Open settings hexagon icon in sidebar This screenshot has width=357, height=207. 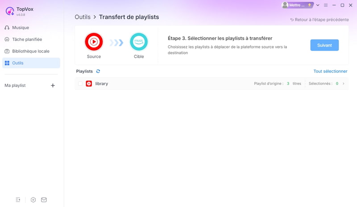[33, 200]
